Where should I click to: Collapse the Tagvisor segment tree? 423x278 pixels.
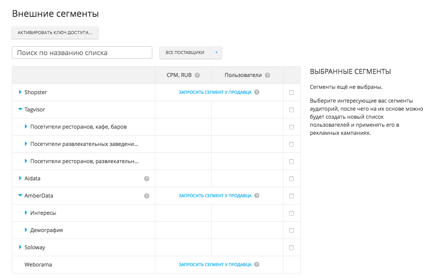click(x=20, y=110)
